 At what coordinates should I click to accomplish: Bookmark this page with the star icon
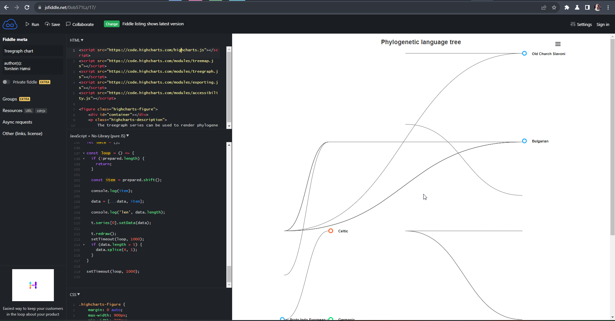[x=554, y=7]
